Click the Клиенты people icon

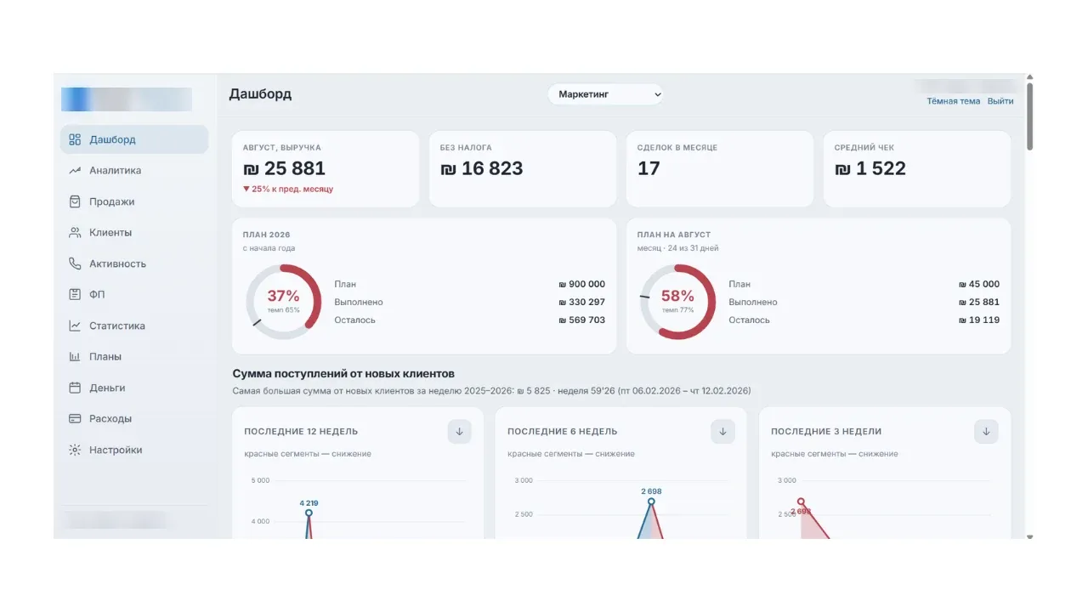tap(75, 233)
